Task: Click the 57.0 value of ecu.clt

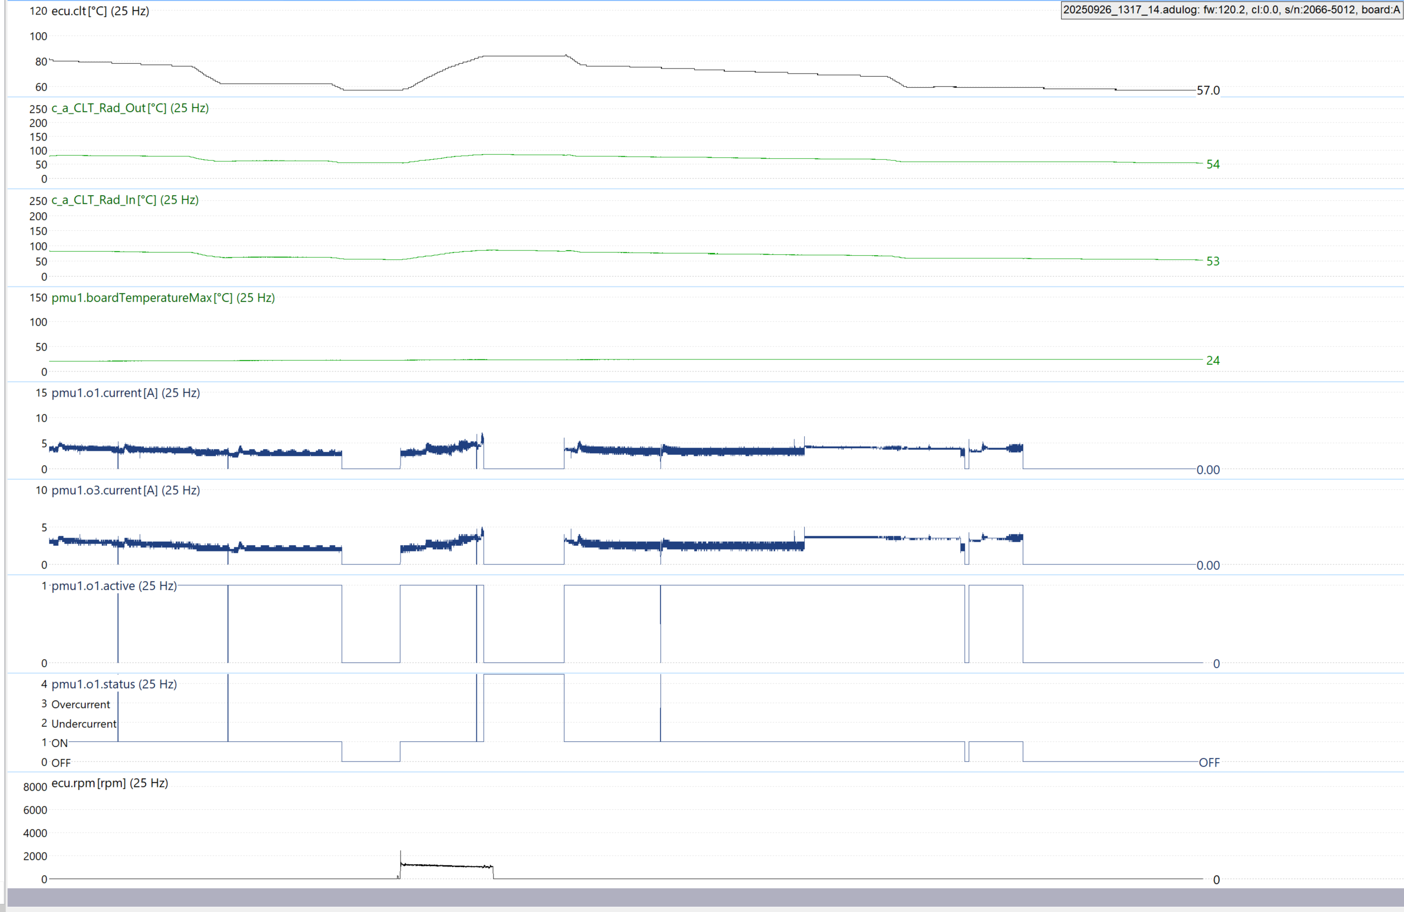Action: pos(1207,91)
